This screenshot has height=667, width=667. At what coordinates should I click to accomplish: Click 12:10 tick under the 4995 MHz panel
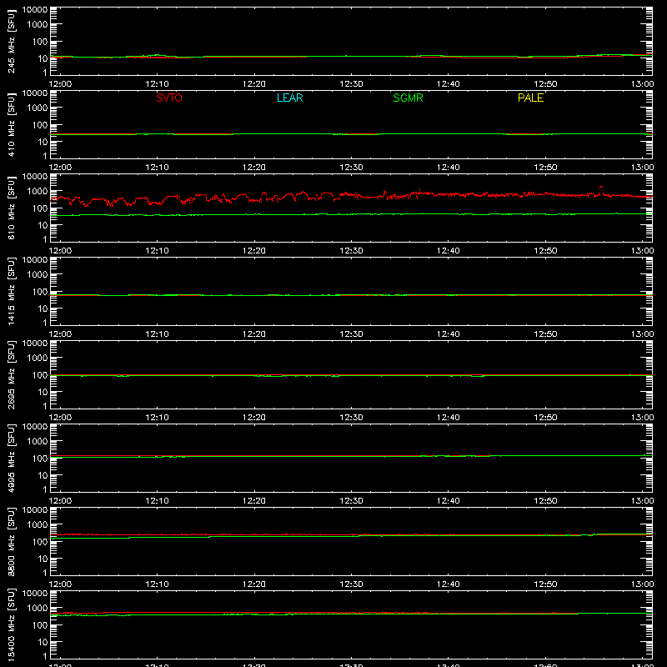[157, 501]
